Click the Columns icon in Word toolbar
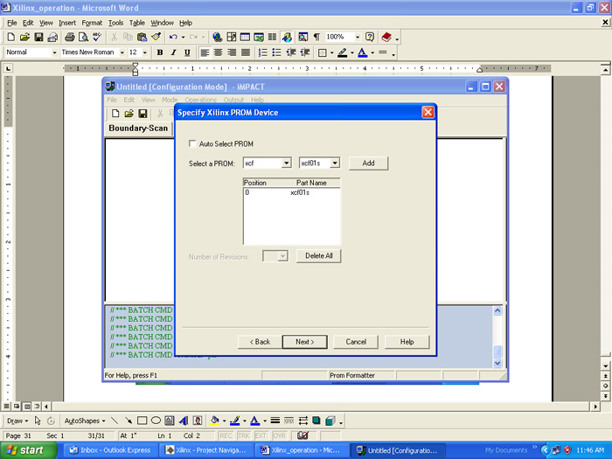This screenshot has height=459, width=612. [272, 37]
